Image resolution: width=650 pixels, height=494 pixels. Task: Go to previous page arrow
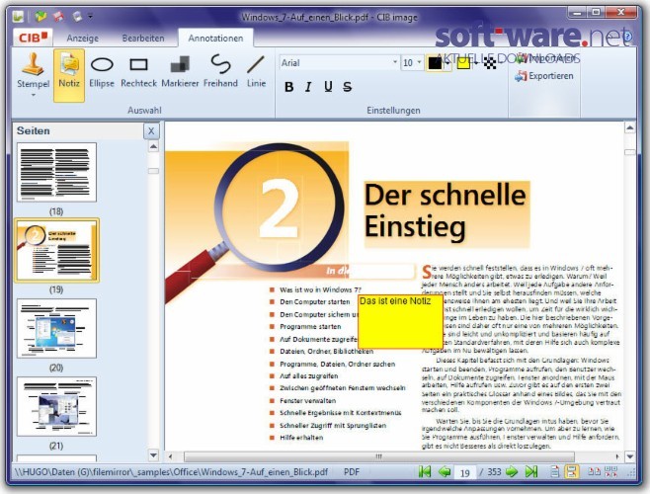click(x=445, y=471)
